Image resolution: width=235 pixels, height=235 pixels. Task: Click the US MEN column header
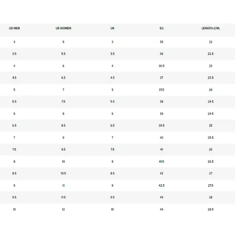[x=14, y=28]
